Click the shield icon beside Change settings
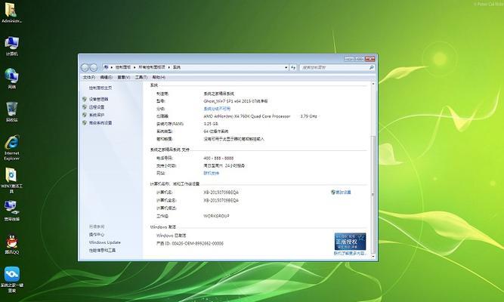Viewport: 504px width, 302px height. (x=333, y=192)
